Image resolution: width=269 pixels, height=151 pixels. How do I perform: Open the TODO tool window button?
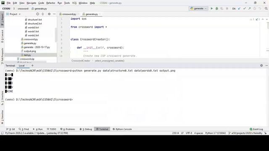(x=51, y=129)
